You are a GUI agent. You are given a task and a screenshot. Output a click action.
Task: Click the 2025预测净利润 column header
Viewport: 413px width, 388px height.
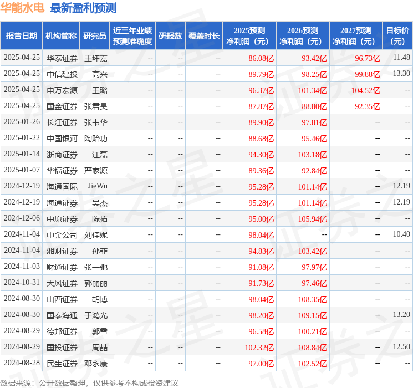click(249, 35)
